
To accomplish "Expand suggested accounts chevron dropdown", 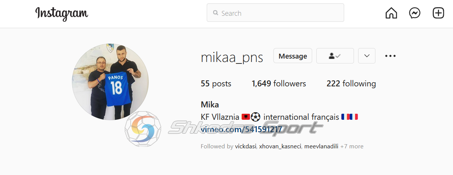I will pyautogui.click(x=367, y=56).
